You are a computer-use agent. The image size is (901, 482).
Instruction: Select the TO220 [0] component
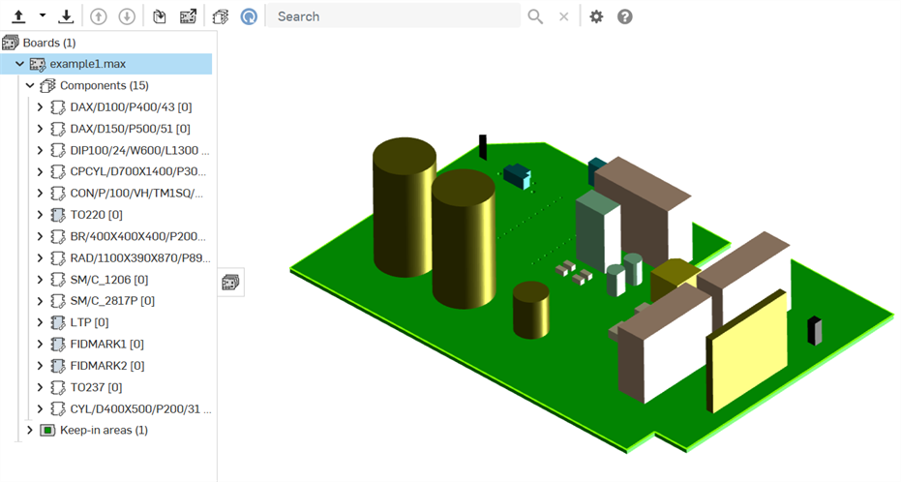(96, 215)
